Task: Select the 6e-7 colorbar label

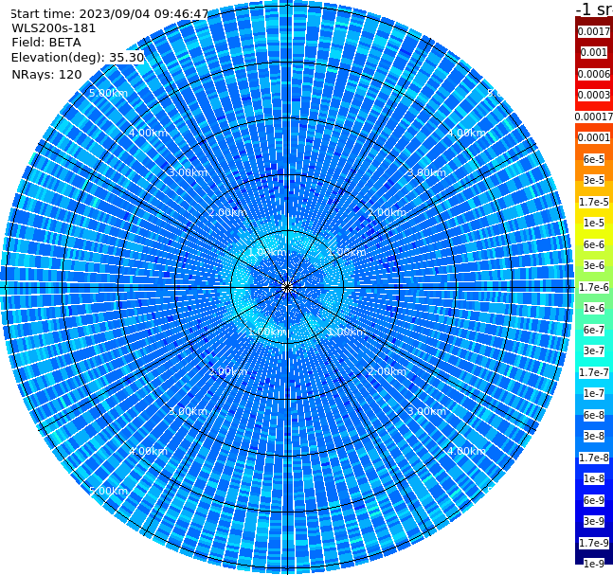Action: click(594, 330)
